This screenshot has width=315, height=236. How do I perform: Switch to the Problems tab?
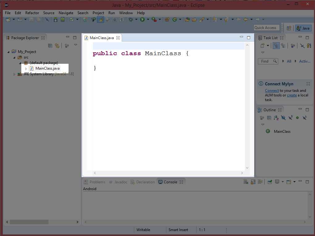click(97, 182)
